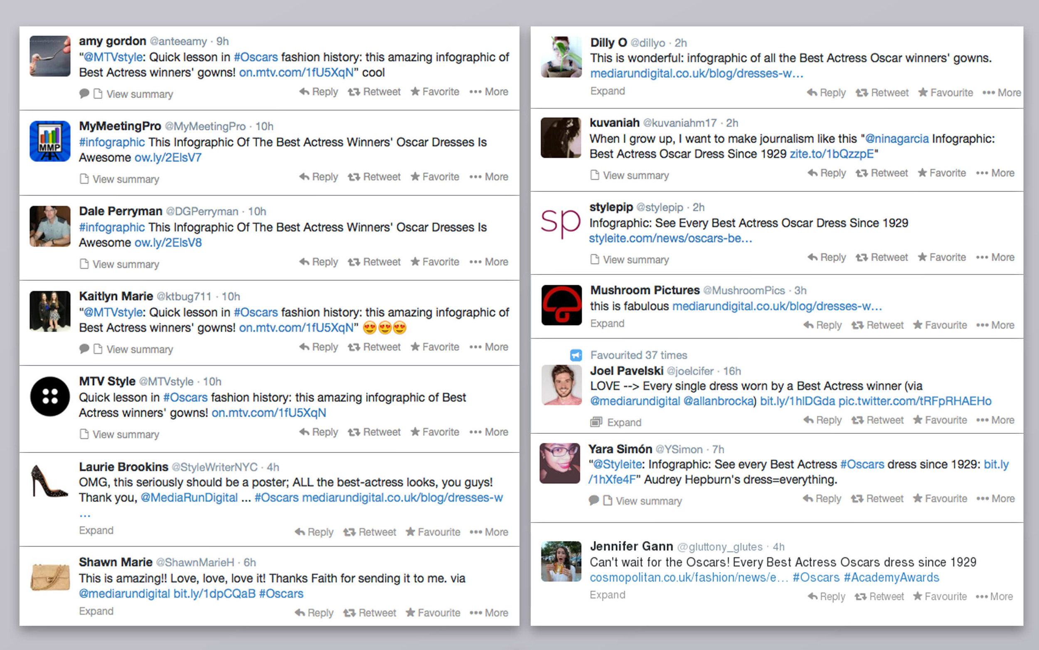Image resolution: width=1039 pixels, height=650 pixels.
Task: Expand Laurie Brookins' tweet
Action: coord(96,530)
